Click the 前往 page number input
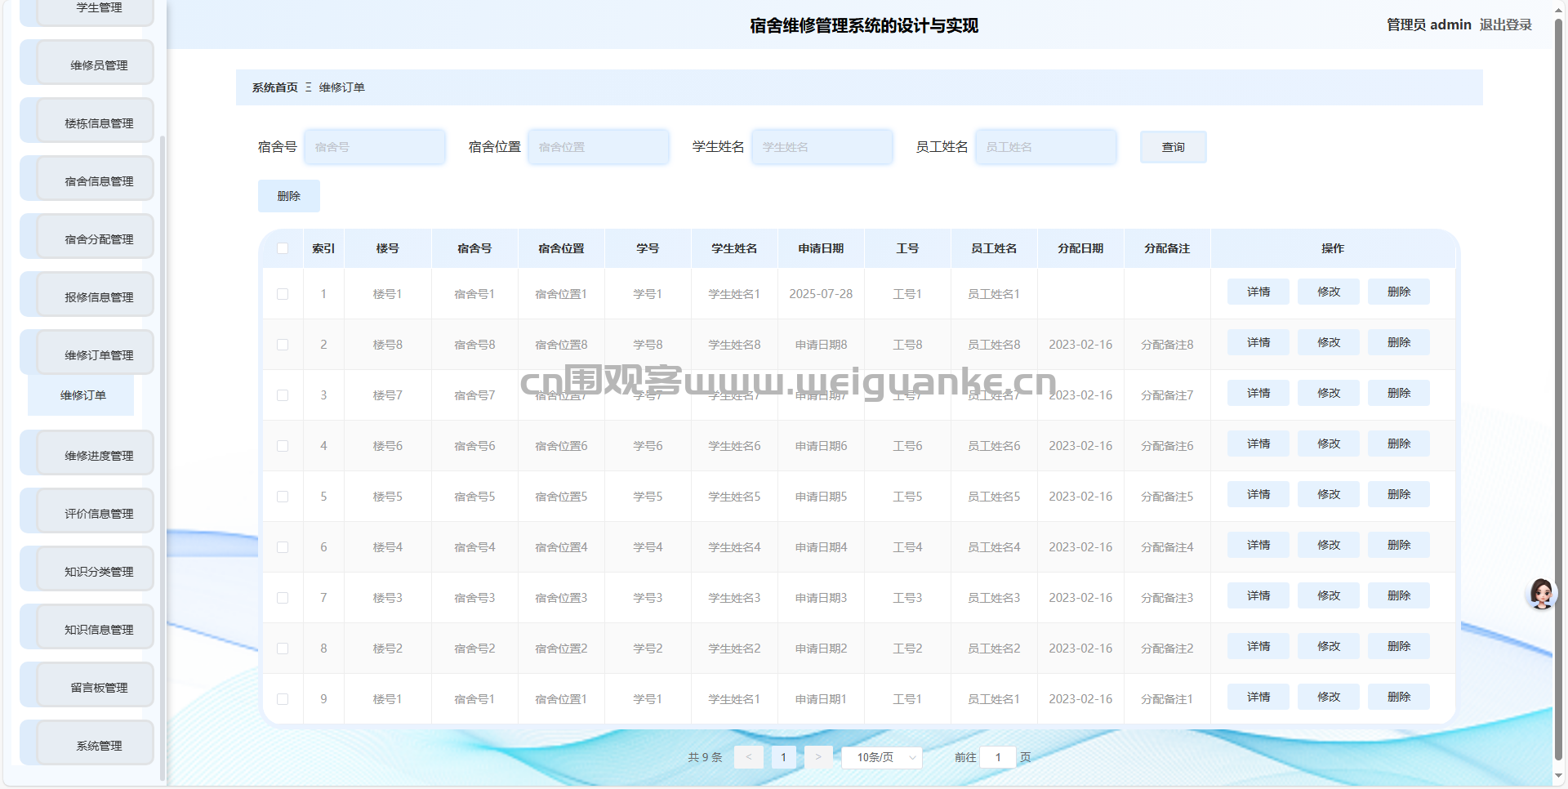 998,757
